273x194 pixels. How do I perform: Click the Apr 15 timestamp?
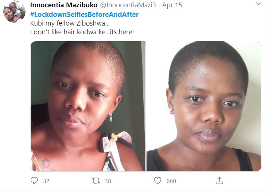172,5
